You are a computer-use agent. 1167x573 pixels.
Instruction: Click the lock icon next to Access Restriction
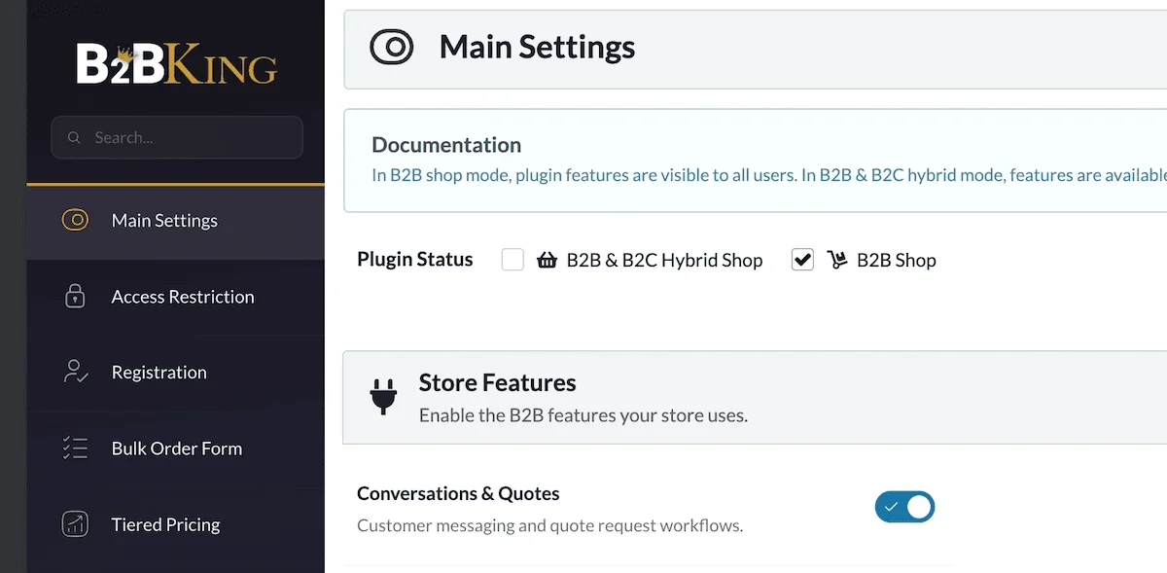click(76, 296)
